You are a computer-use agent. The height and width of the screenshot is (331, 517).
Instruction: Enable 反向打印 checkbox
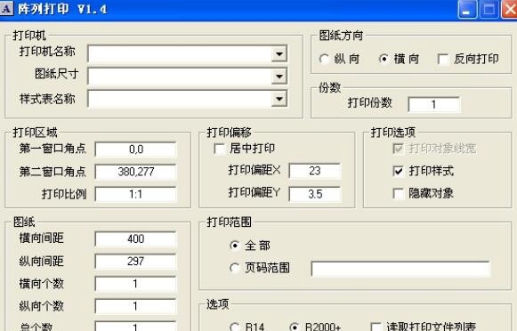443,60
